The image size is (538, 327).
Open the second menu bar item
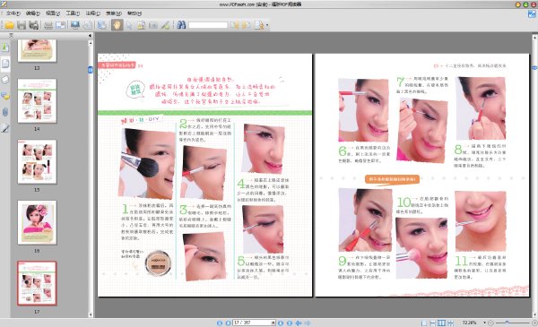pos(32,13)
